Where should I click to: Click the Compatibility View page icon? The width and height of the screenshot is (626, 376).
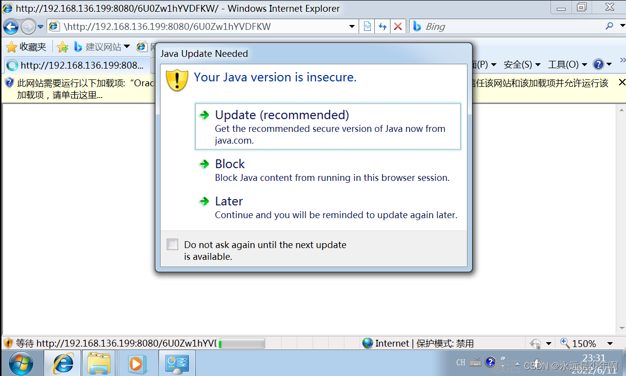367,26
